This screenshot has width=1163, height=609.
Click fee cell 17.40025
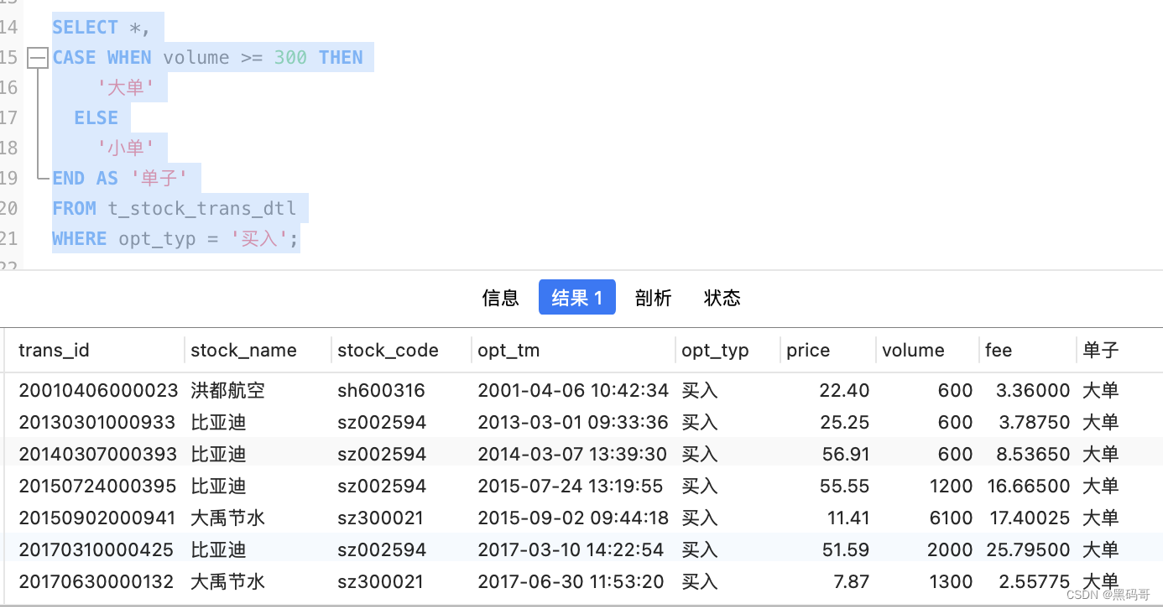coord(1030,518)
